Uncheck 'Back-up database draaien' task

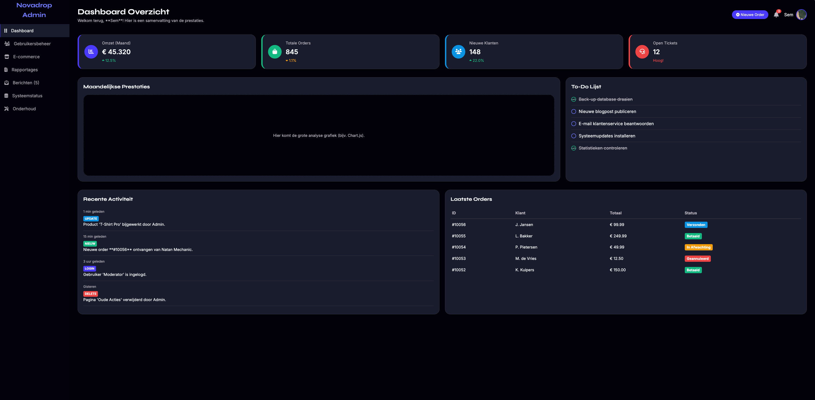pos(573,99)
